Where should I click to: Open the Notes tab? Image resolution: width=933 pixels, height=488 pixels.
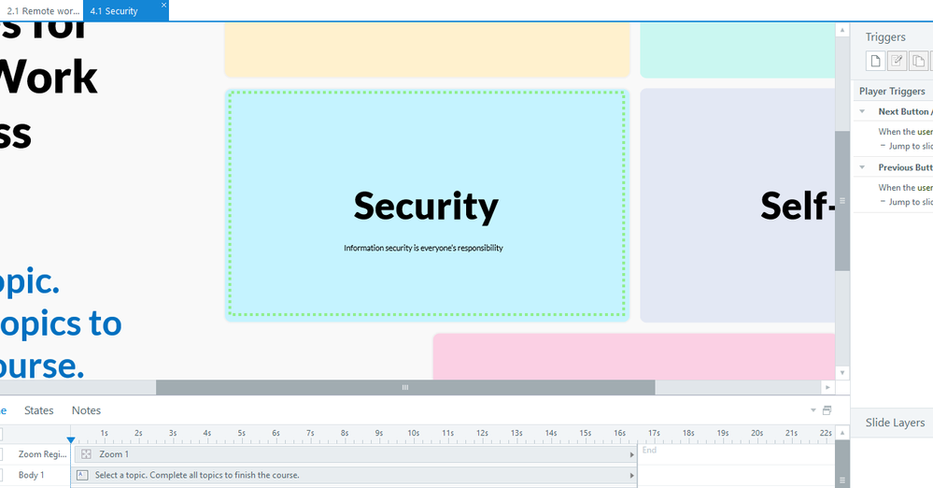(x=86, y=410)
